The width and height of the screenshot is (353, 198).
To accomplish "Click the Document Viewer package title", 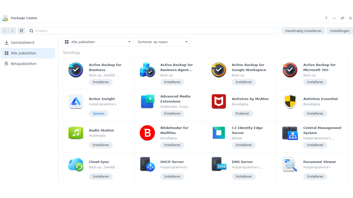I will 320,162.
